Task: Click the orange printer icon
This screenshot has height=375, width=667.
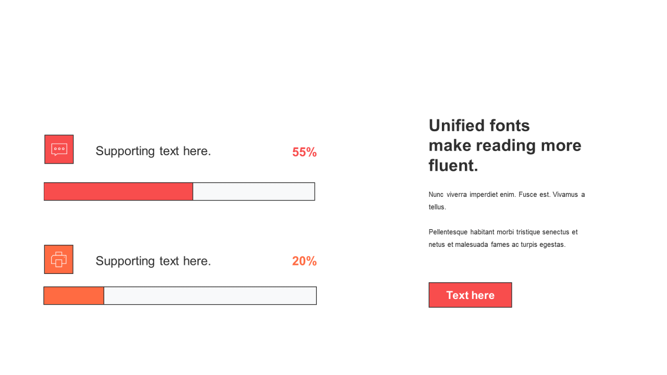Action: pyautogui.click(x=58, y=259)
